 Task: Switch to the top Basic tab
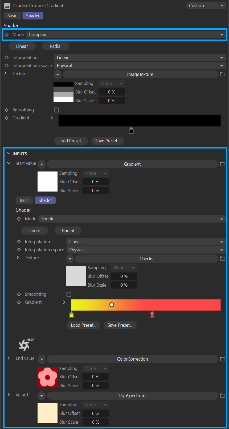(x=12, y=16)
